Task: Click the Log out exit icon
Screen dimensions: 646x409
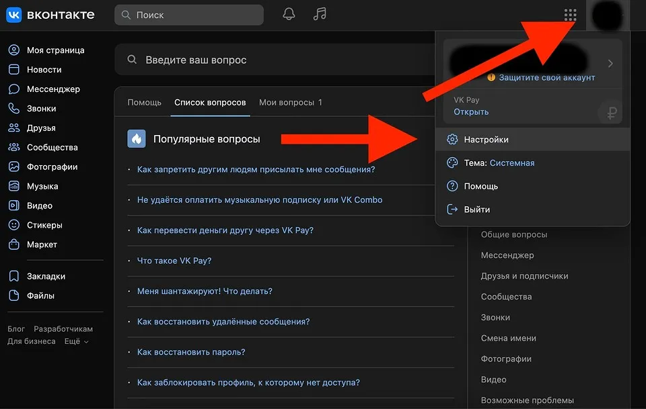Action: tap(452, 210)
